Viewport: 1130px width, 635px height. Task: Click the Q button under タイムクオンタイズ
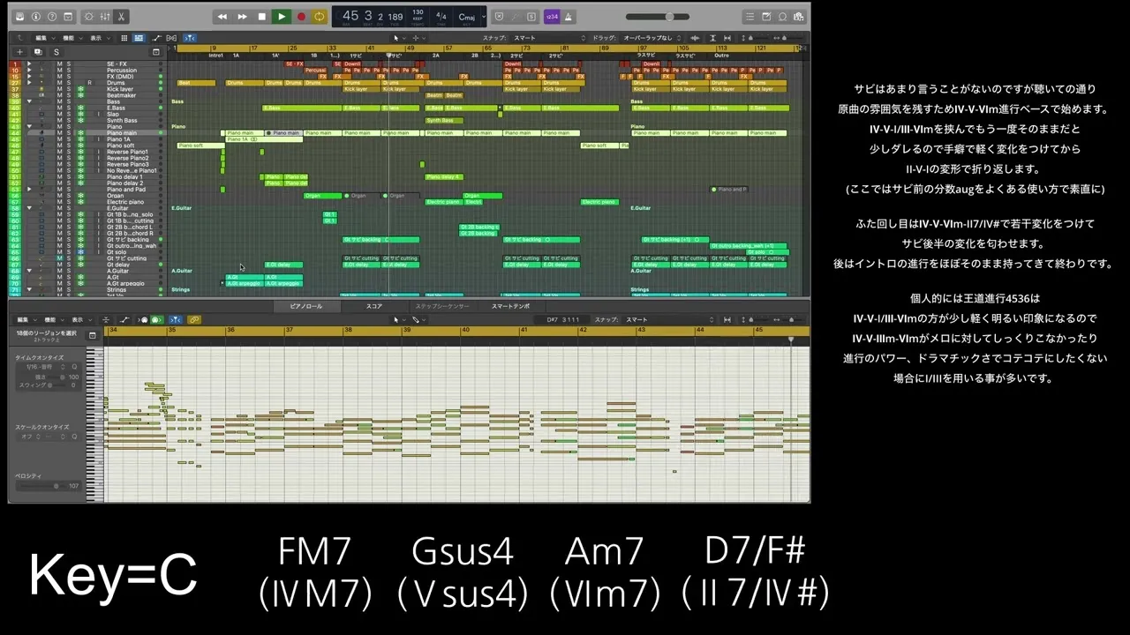click(x=74, y=366)
